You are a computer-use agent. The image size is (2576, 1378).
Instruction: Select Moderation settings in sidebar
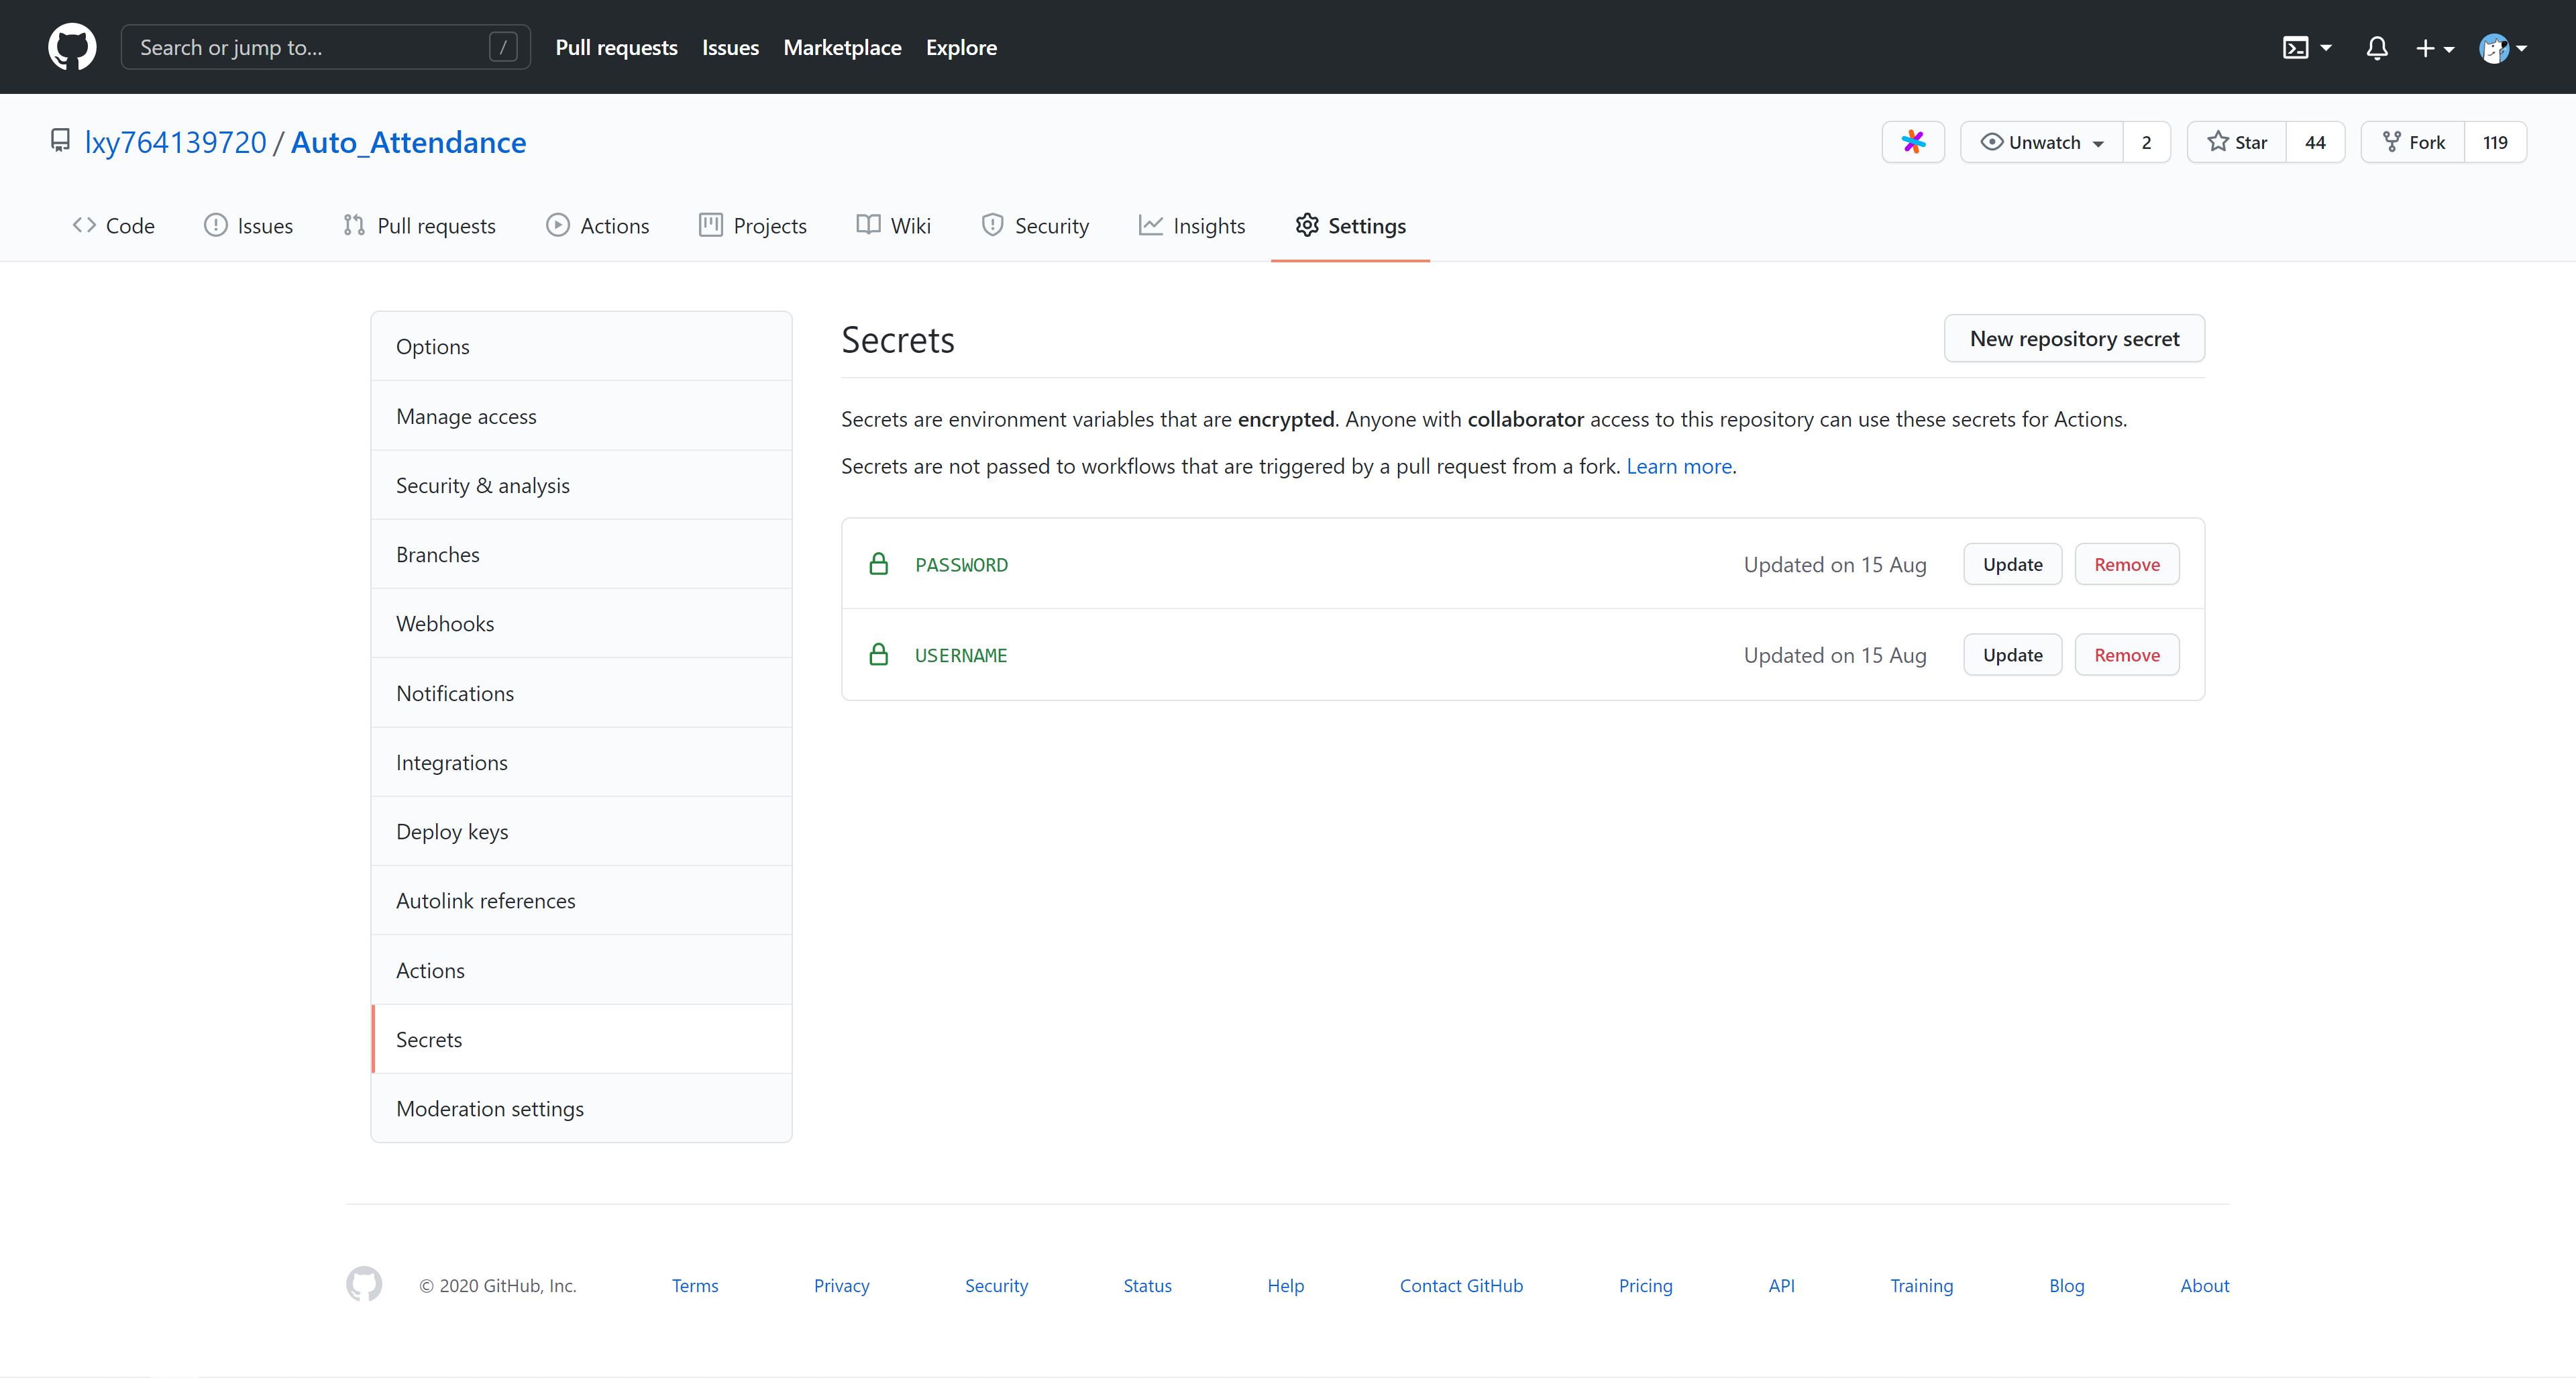click(x=582, y=1108)
